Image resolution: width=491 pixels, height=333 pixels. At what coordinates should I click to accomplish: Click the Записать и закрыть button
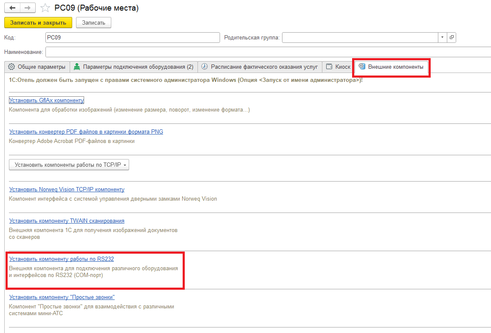38,22
